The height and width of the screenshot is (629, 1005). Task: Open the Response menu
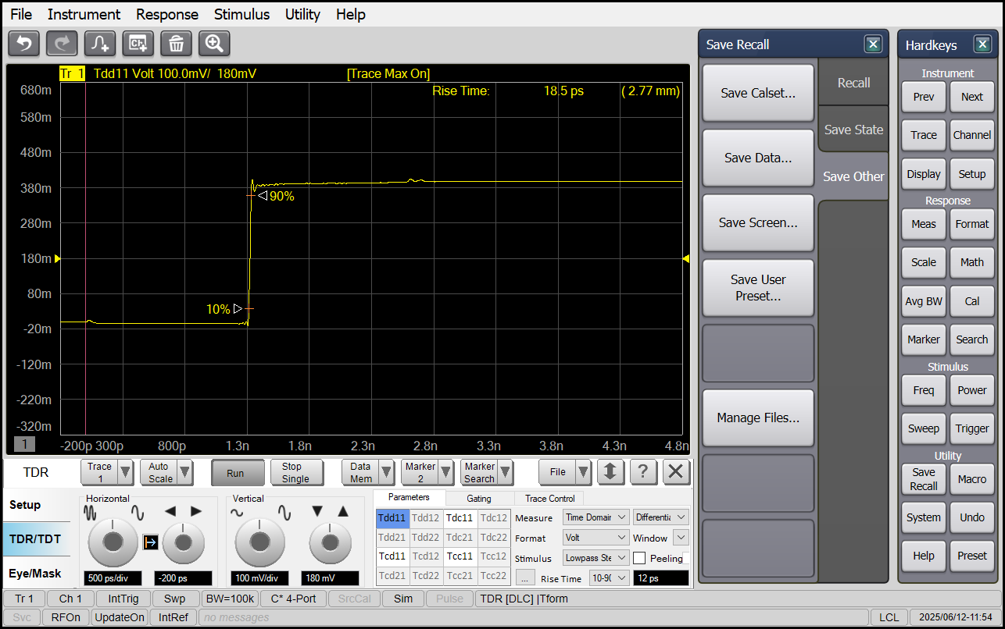coord(167,14)
